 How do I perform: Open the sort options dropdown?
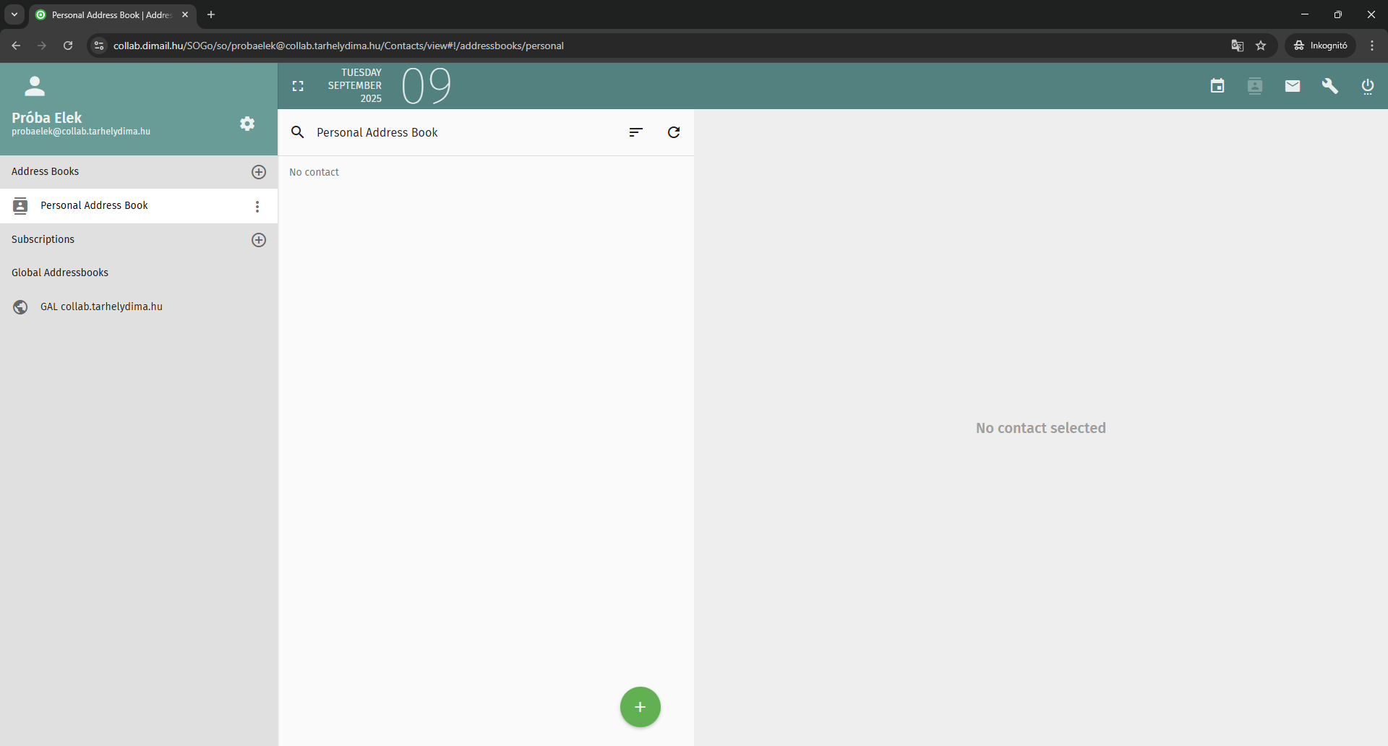[636, 132]
